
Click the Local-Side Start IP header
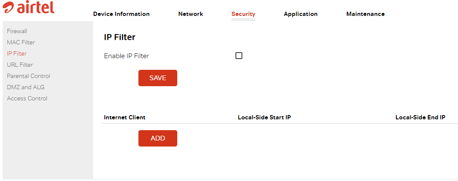click(264, 118)
